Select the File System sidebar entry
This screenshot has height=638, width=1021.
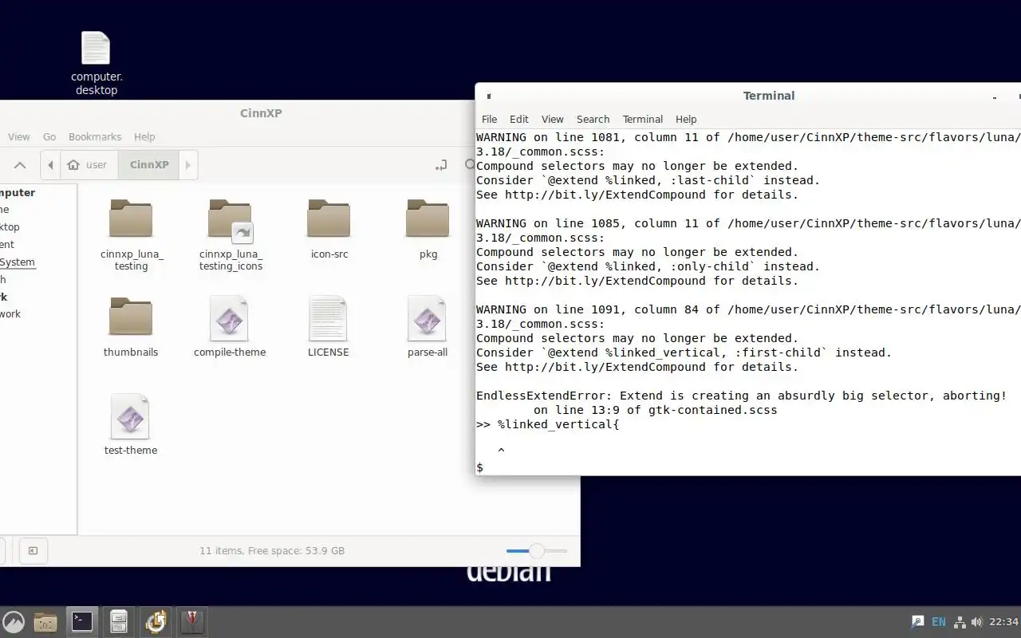point(18,262)
